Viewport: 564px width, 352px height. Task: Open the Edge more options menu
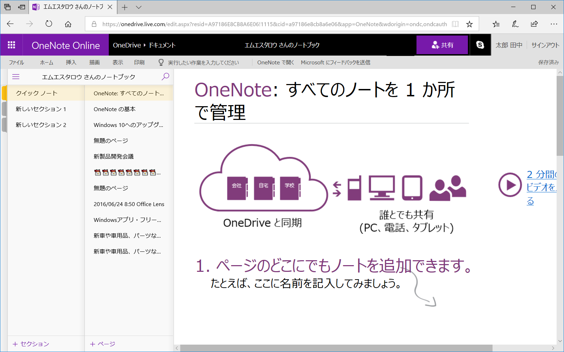click(554, 24)
